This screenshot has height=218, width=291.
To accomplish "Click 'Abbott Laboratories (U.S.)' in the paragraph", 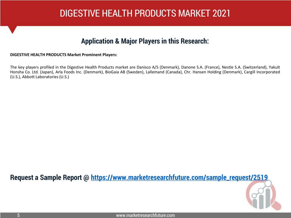I will (x=45, y=77).
